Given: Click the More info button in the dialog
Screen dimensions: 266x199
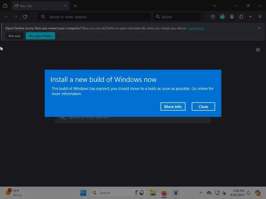Looking at the screenshot, I should [173, 106].
